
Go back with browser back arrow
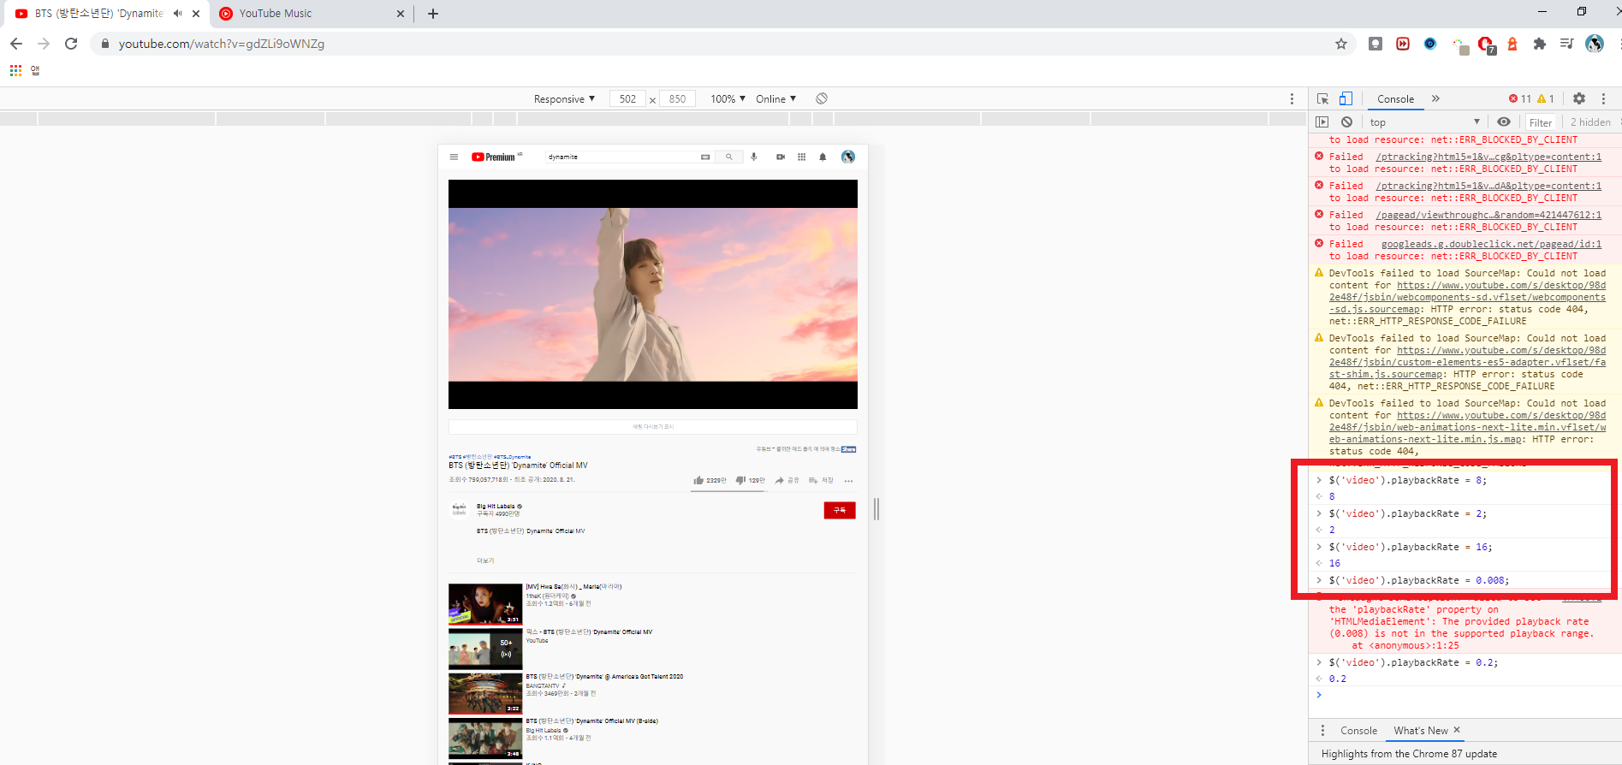(16, 44)
